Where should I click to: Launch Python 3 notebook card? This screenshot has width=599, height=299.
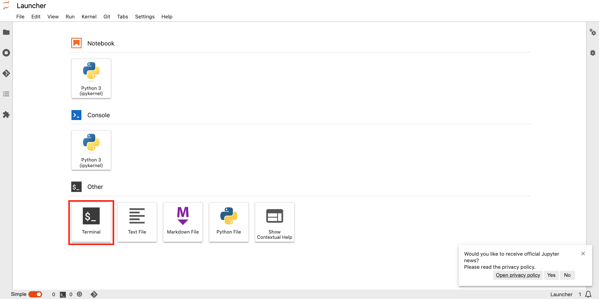coord(91,79)
